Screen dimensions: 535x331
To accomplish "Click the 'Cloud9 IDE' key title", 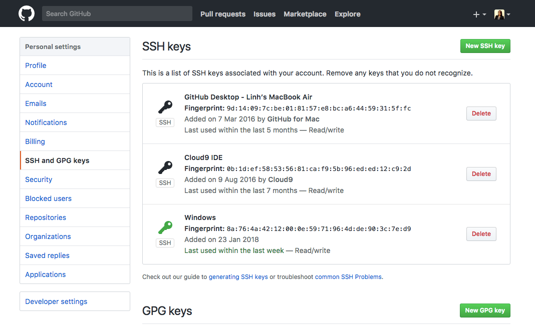I will 203,157.
